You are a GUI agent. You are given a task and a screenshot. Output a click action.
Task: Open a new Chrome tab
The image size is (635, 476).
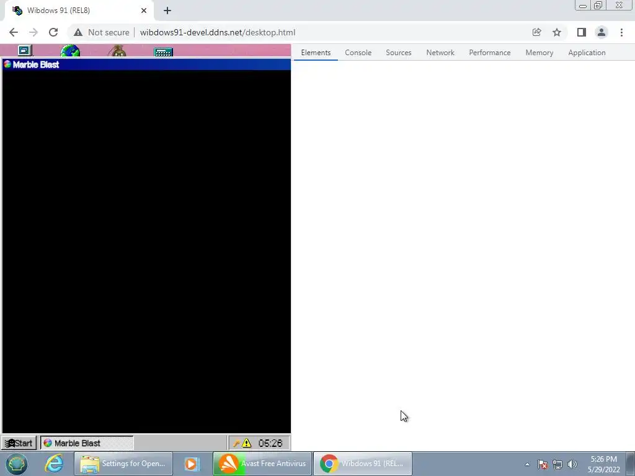167,11
